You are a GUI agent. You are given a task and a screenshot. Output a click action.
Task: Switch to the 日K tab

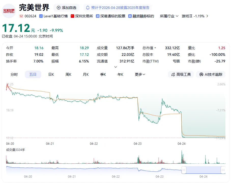[51, 74]
